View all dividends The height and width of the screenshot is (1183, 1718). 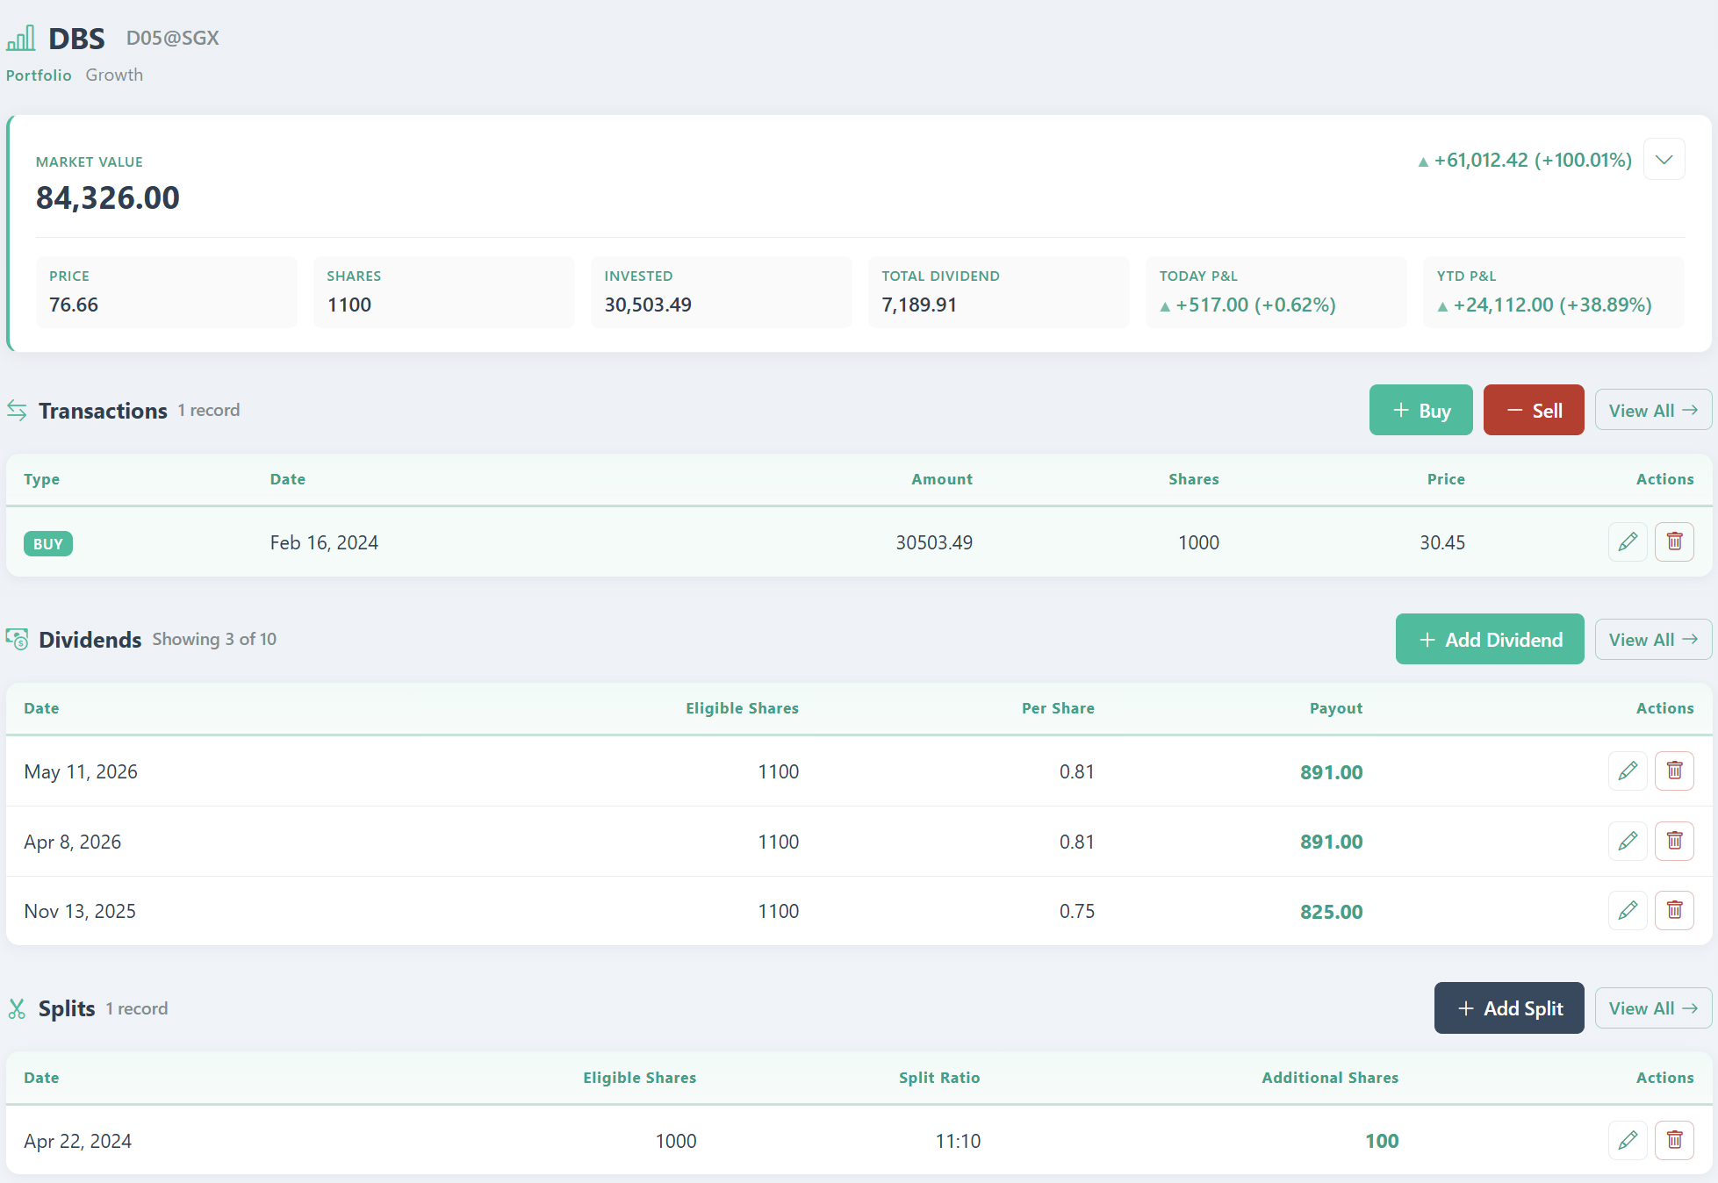1653,639
